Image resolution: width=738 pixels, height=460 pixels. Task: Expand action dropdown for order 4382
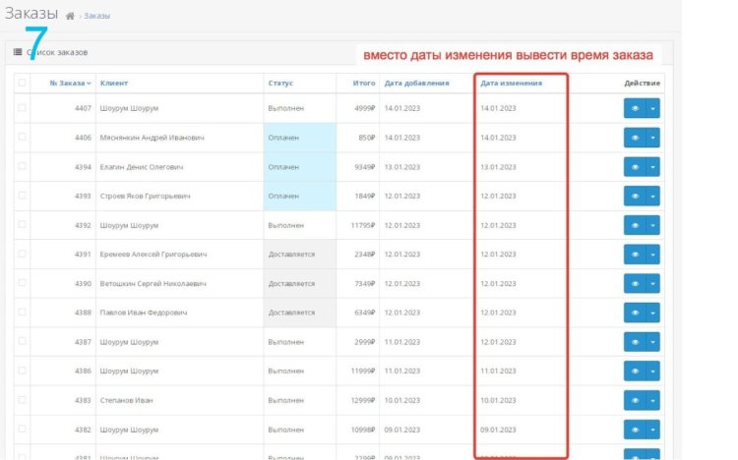[653, 430]
